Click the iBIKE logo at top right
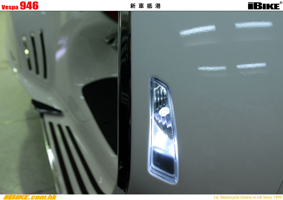The height and width of the screenshot is (200, 283). [265, 6]
